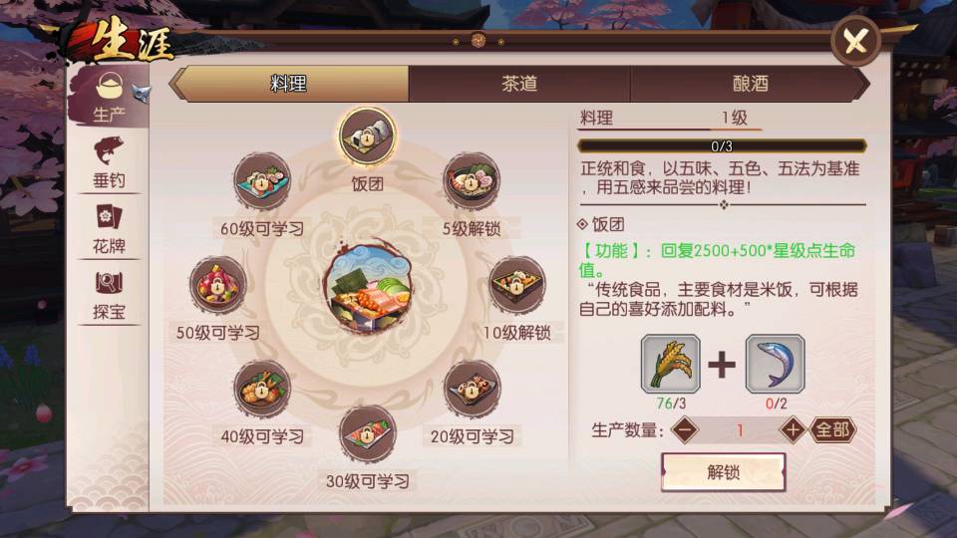The image size is (957, 538).
Task: Open the 花牌 cards sidebar section
Action: tap(109, 229)
